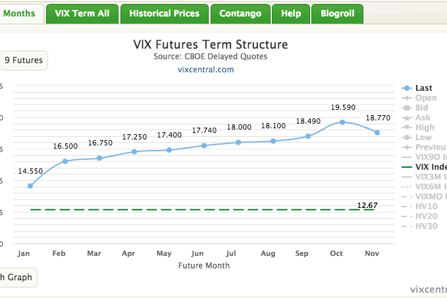
Task: Enable the Bid series legend item
Action: (x=422, y=108)
